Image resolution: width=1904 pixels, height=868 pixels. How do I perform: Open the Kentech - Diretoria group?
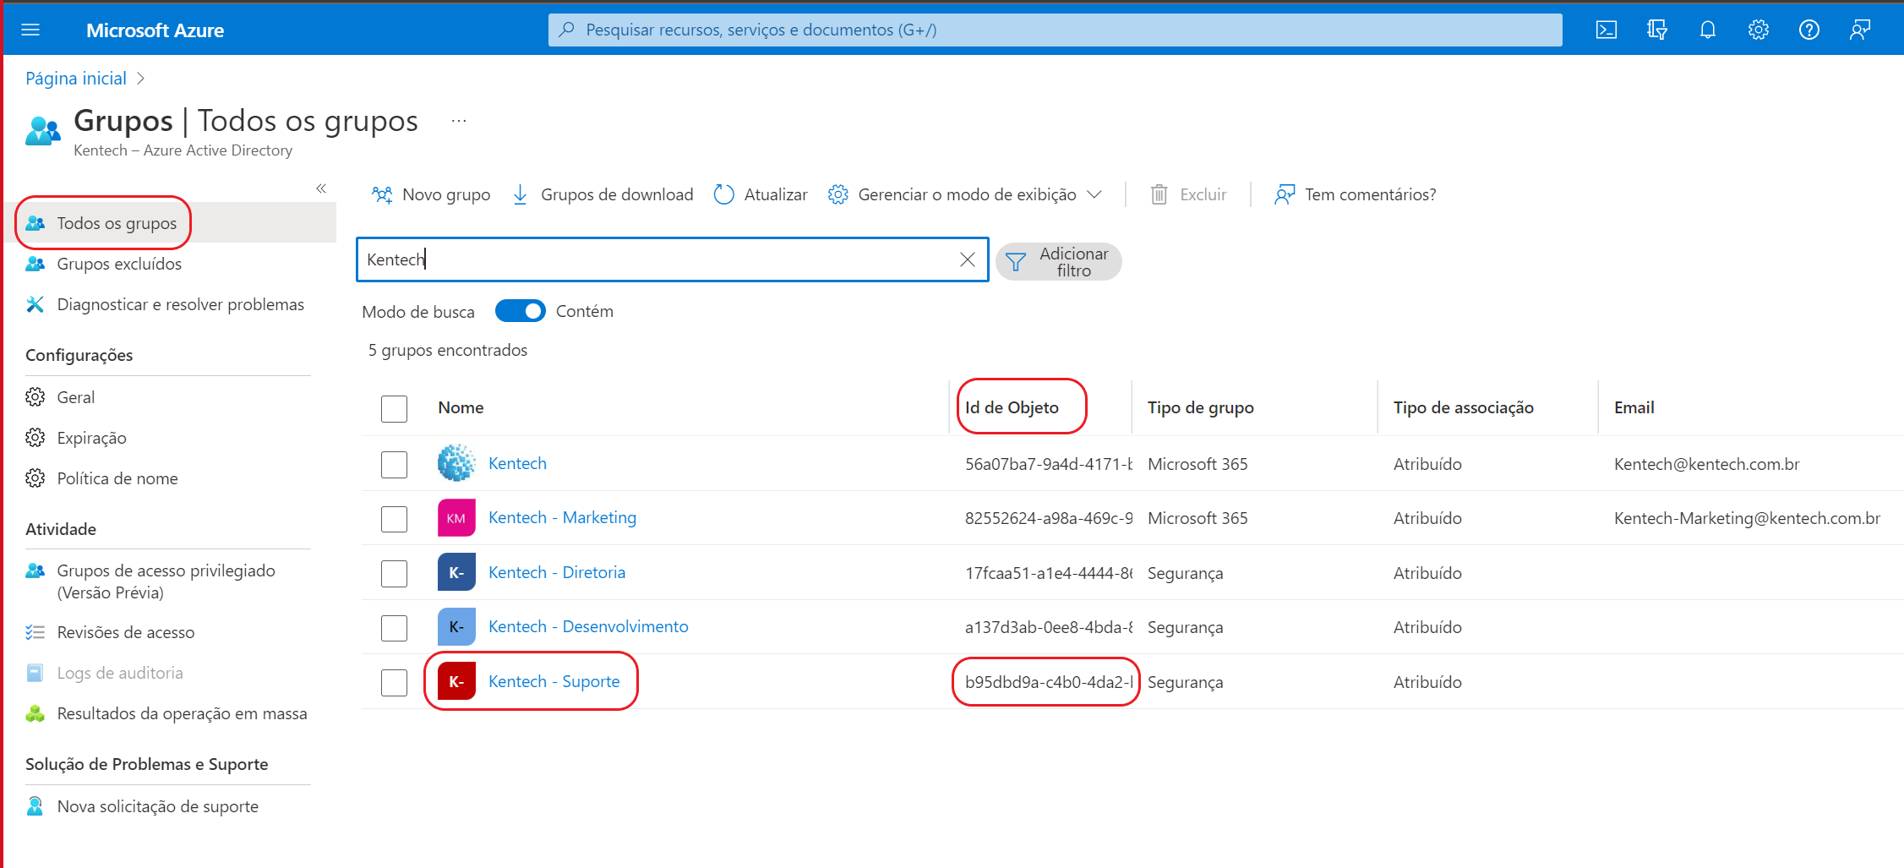coord(557,572)
